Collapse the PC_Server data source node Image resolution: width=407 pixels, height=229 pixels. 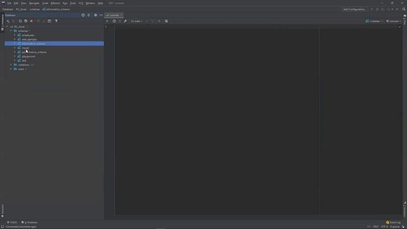click(7, 27)
